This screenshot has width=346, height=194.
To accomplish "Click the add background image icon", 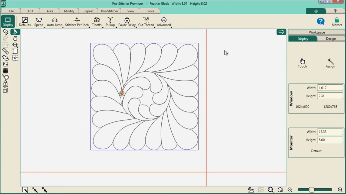I will point(251,190).
